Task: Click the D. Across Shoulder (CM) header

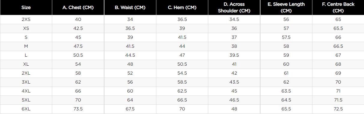Action: pyautogui.click(x=234, y=7)
